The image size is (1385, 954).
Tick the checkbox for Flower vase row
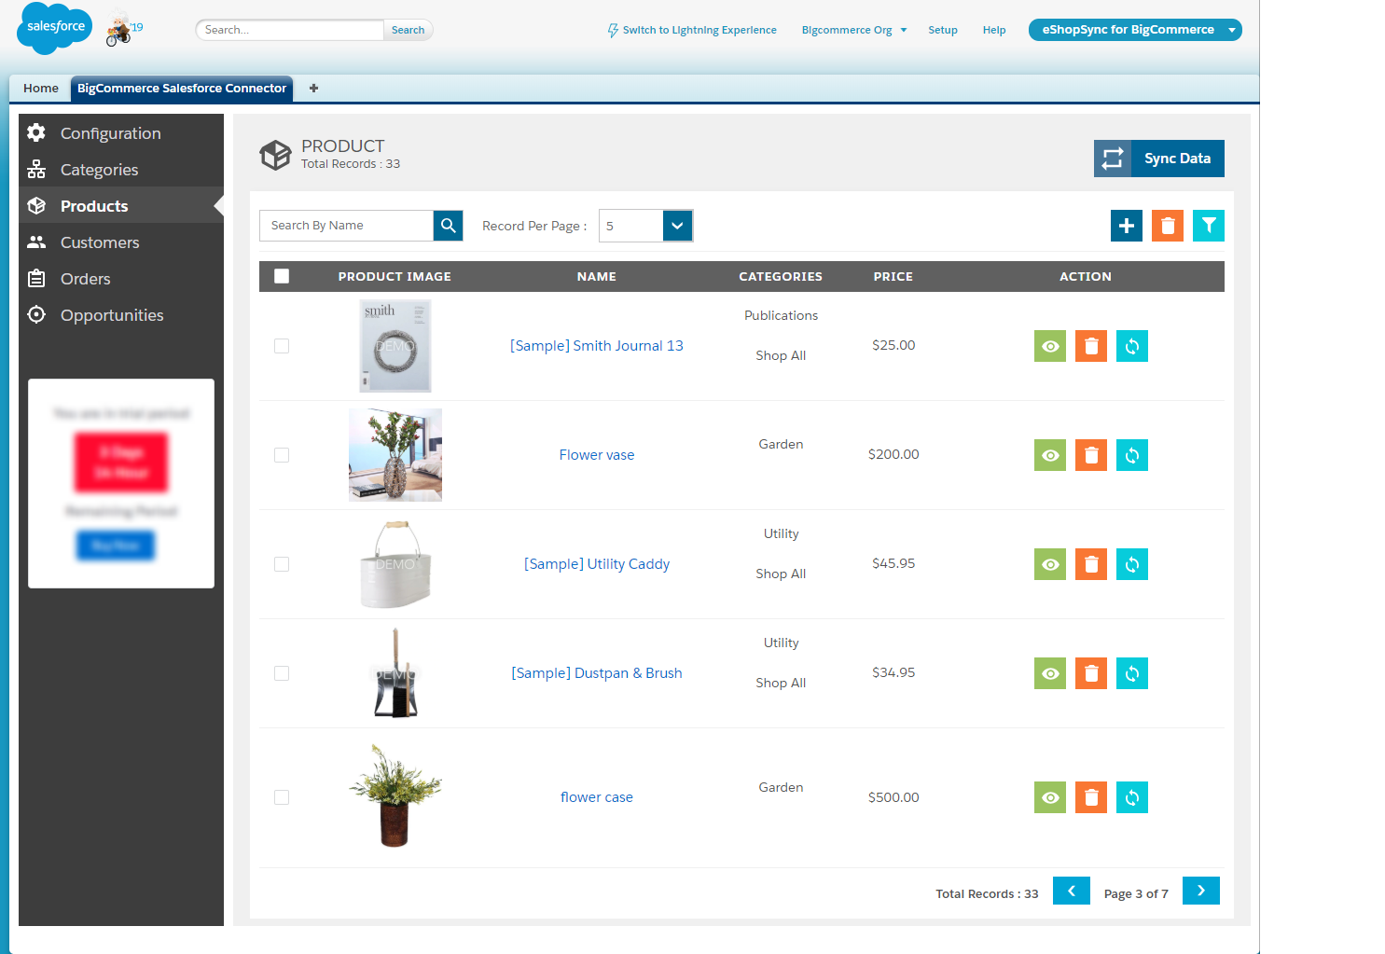(x=282, y=455)
